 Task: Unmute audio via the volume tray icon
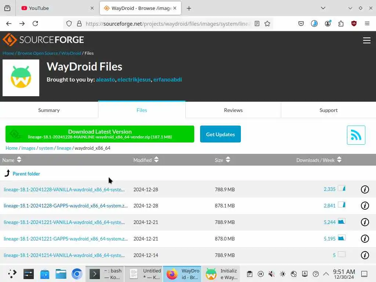(x=271, y=274)
